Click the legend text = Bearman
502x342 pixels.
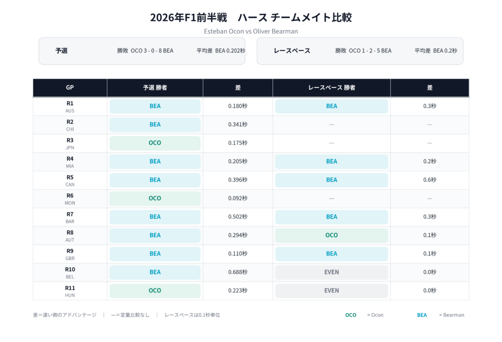452,315
